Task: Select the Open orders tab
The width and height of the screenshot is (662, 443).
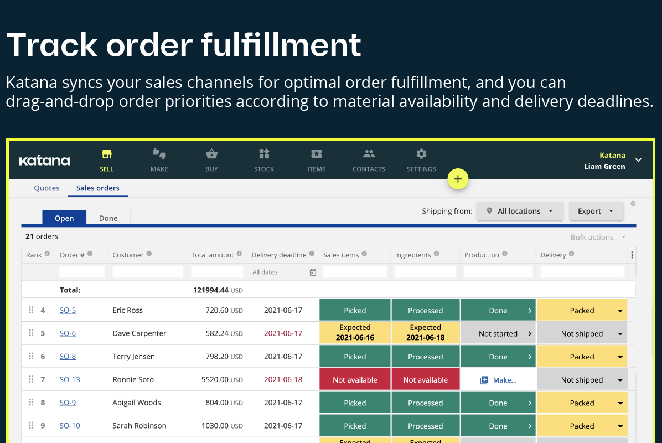Action: (64, 218)
